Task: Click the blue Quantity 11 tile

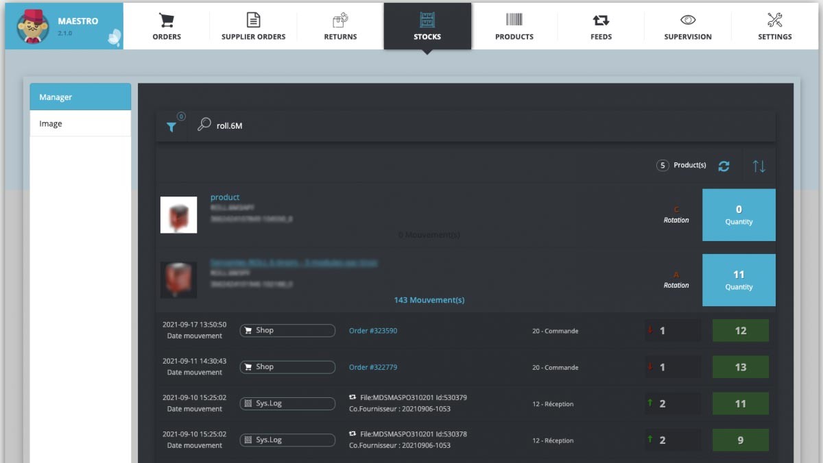Action: pyautogui.click(x=739, y=280)
